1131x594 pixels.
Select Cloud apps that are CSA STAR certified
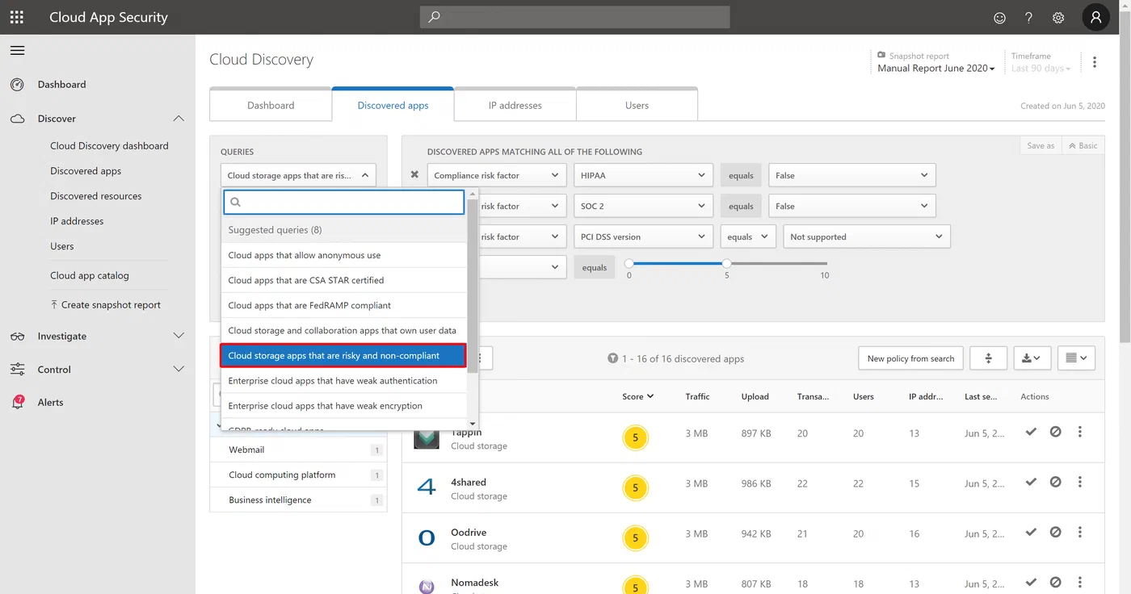point(344,280)
